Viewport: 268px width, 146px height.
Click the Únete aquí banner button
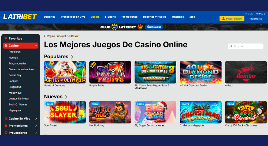click(x=154, y=27)
